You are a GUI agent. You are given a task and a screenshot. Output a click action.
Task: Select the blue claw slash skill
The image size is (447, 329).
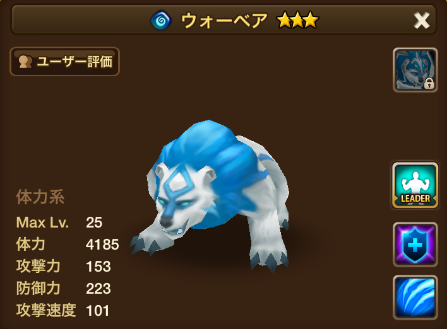pos(415,297)
